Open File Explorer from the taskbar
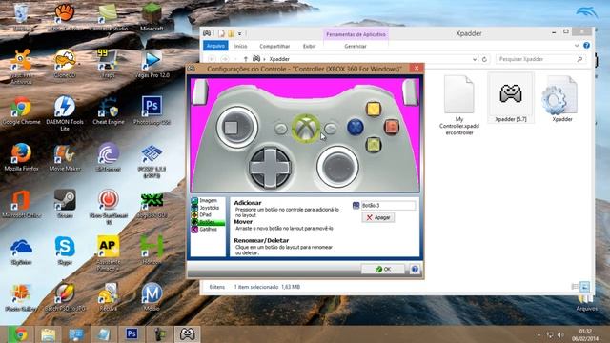This screenshot has width=610, height=343. [49, 334]
